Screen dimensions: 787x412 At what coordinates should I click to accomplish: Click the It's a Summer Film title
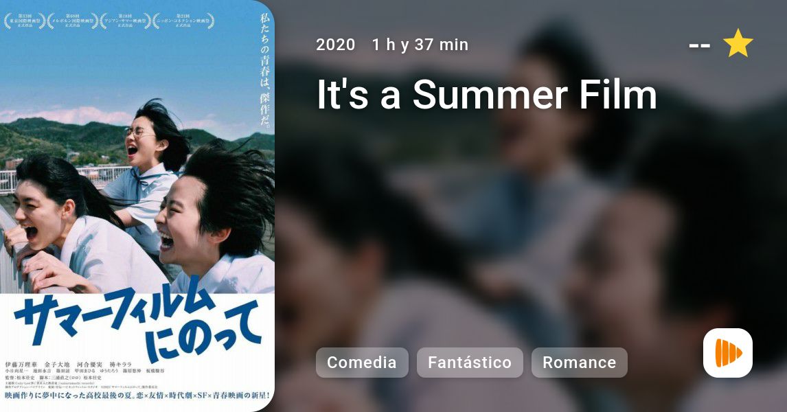click(x=487, y=94)
